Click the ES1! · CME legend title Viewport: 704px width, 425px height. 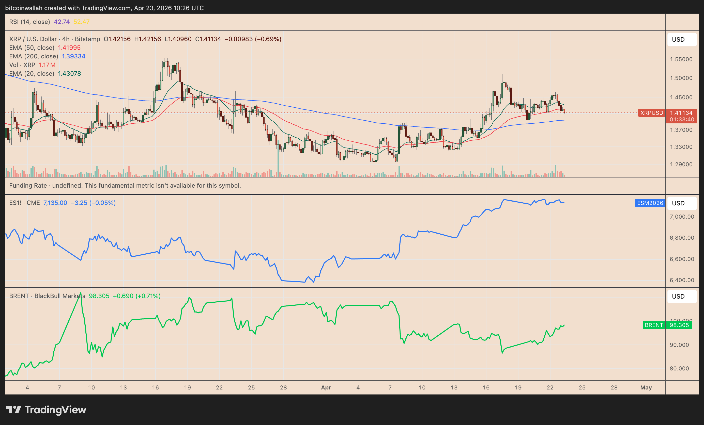pos(24,203)
